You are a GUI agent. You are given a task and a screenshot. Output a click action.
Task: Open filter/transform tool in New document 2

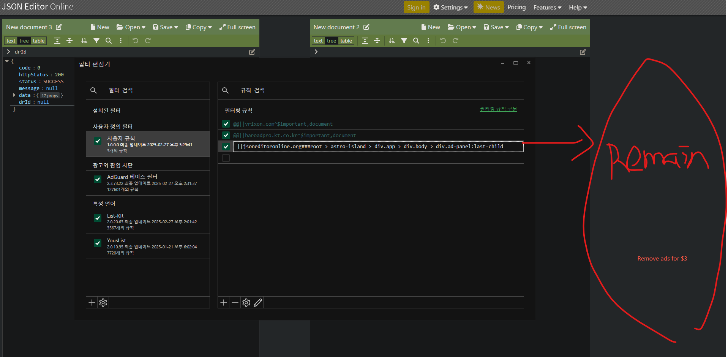(404, 41)
